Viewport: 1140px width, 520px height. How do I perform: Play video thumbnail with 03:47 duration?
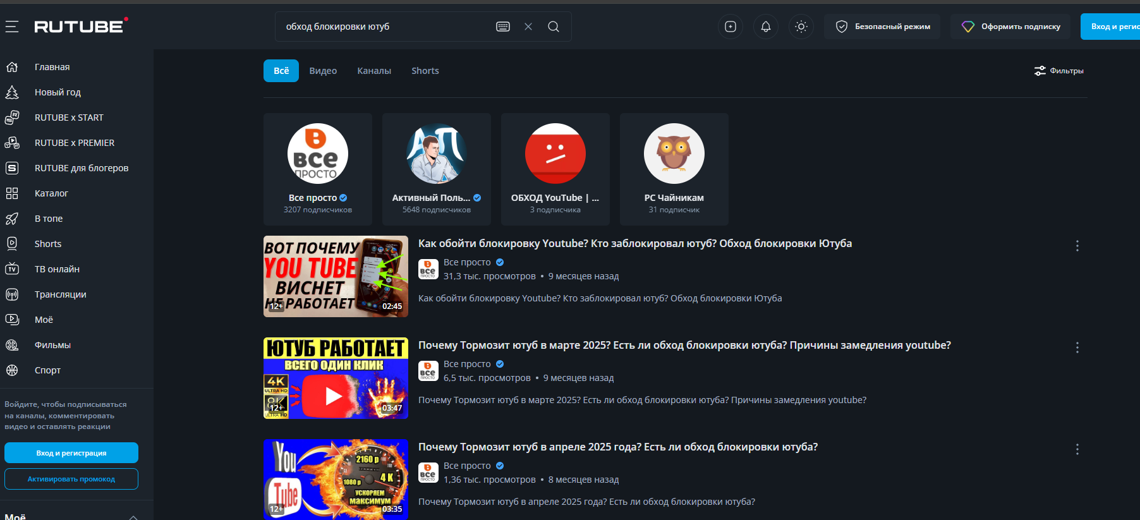tap(336, 378)
